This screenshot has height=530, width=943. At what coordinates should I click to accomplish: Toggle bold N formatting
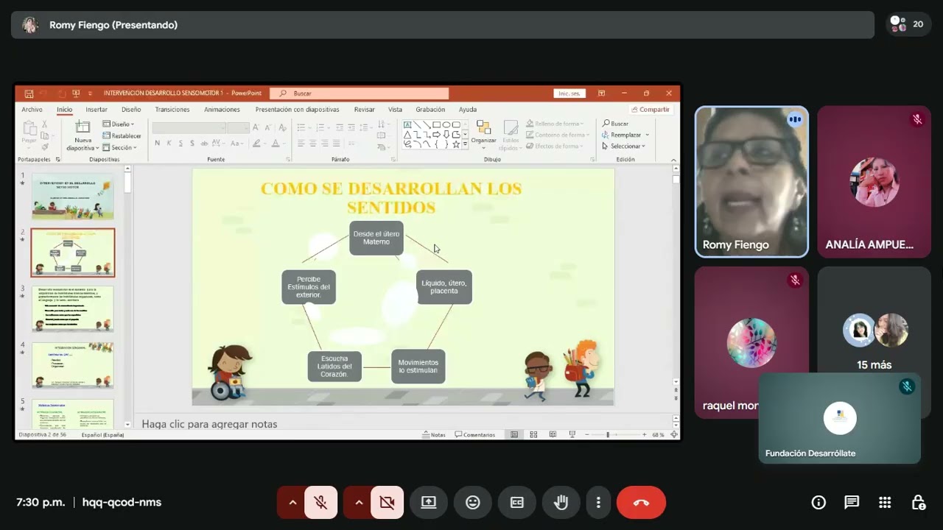tap(157, 144)
